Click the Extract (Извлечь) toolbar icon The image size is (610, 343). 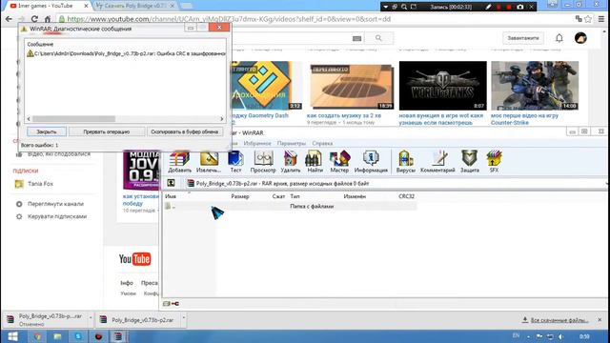pyautogui.click(x=209, y=161)
